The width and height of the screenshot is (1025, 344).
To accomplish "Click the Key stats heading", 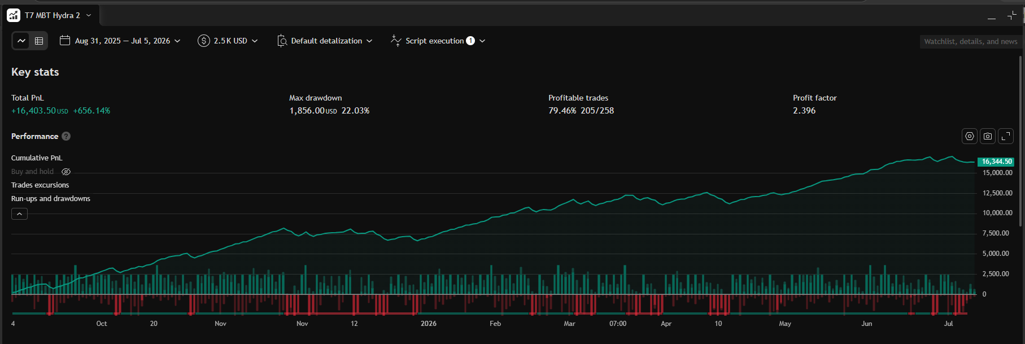I will click(35, 72).
